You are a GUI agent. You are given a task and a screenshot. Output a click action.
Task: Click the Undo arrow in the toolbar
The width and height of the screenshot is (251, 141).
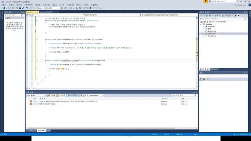point(27,8)
